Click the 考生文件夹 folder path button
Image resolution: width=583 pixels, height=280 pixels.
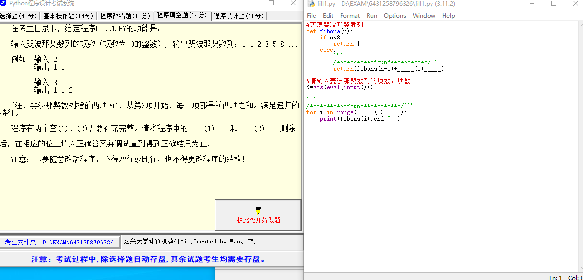point(59,242)
